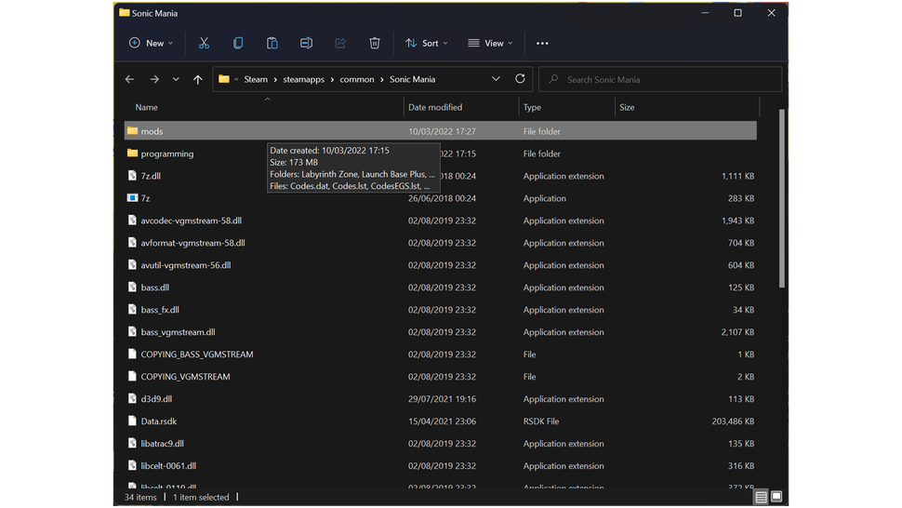The width and height of the screenshot is (902, 508).
Task: Click Sonic Mania in the breadcrumb
Action: coord(413,79)
